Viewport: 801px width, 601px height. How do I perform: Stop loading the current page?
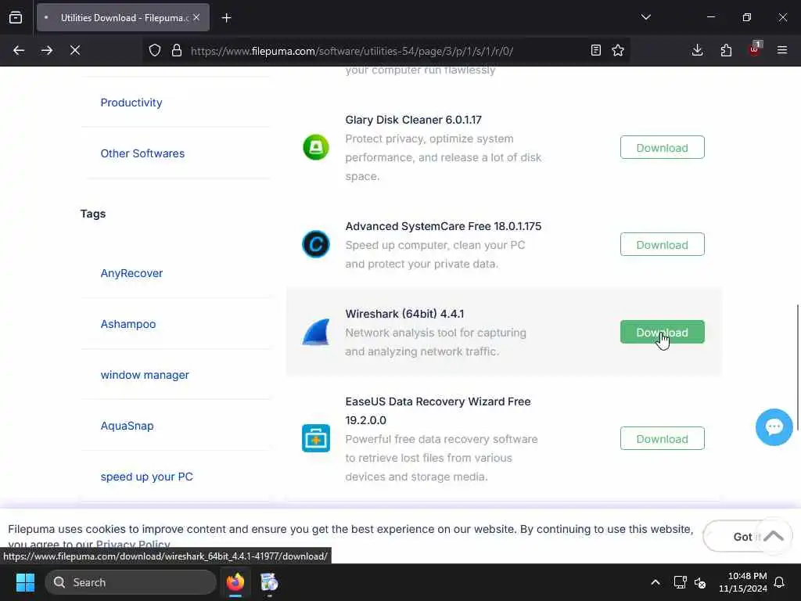(75, 50)
